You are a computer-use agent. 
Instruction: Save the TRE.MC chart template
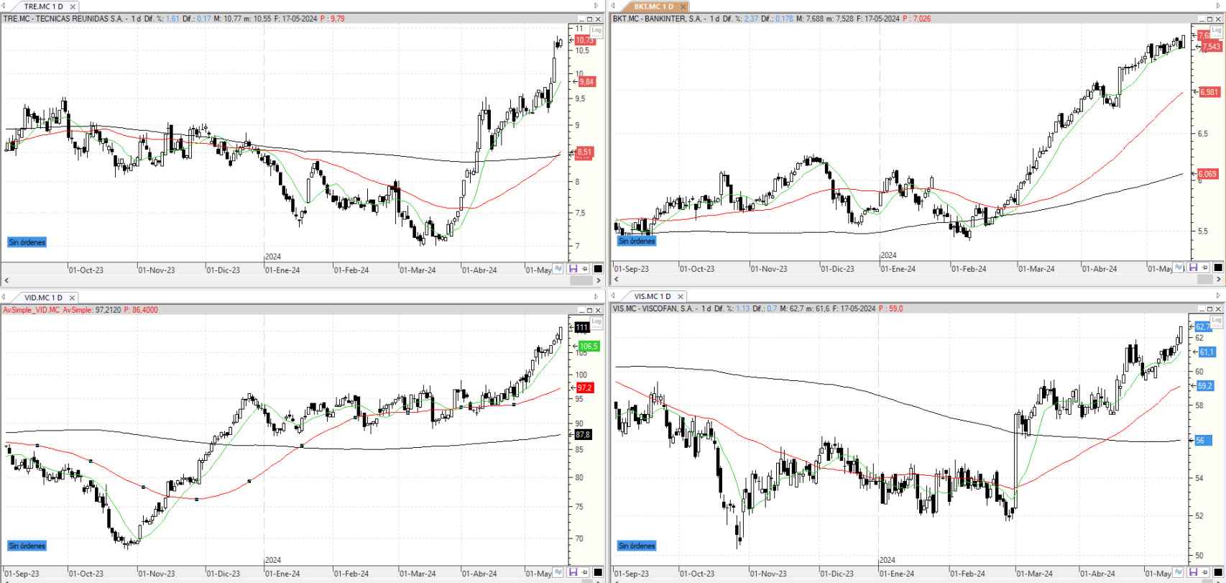point(573,268)
